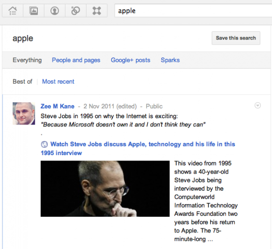Sort results by Most recent

tap(58, 81)
